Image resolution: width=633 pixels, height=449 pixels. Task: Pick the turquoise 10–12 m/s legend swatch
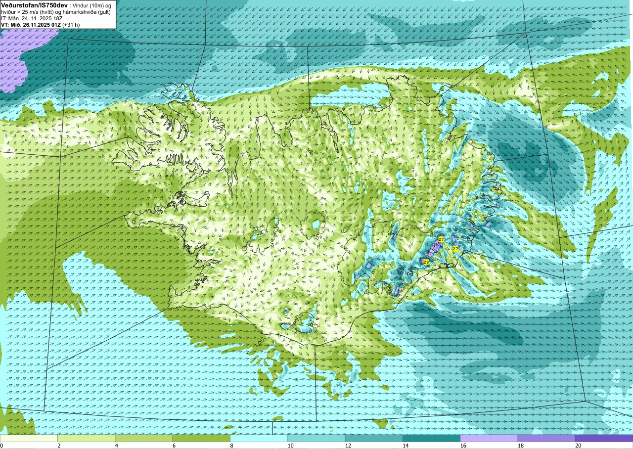316,438
